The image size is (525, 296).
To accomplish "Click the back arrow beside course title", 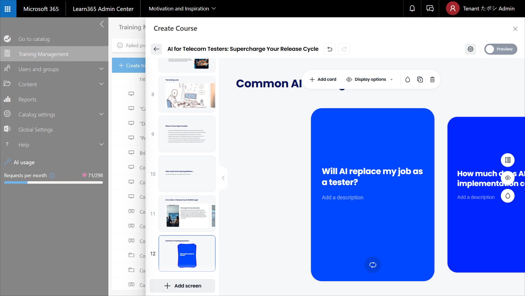I will (x=156, y=49).
